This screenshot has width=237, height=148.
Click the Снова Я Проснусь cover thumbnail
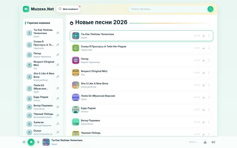point(76,48)
